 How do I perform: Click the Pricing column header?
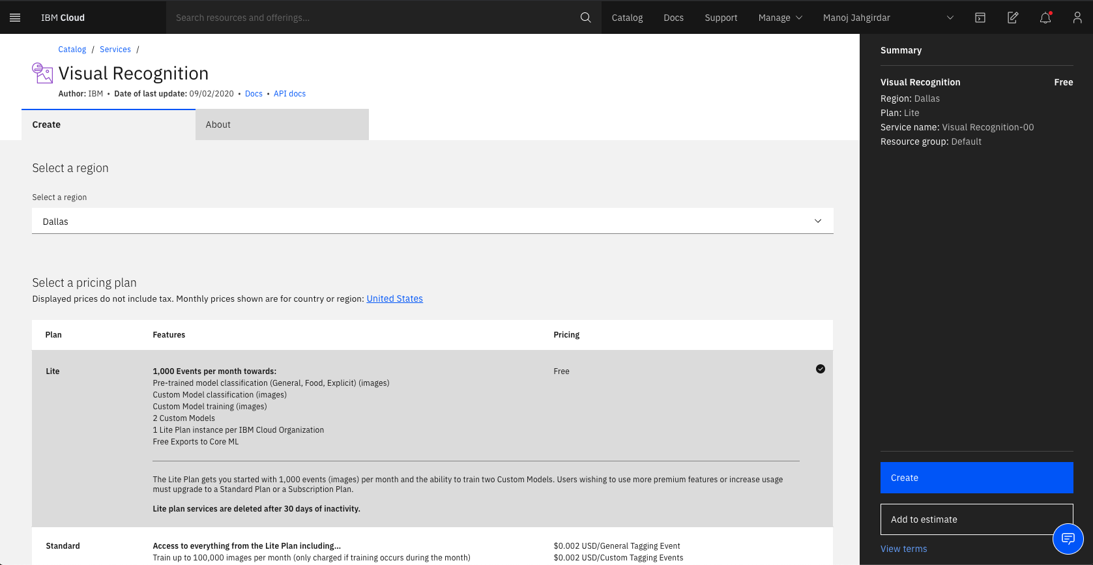coord(566,335)
